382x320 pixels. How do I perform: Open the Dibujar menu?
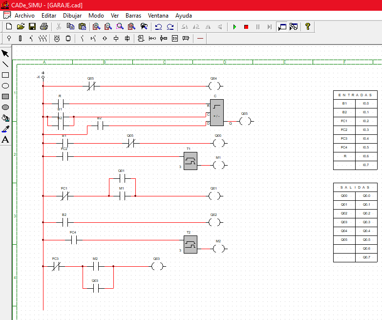(72, 15)
